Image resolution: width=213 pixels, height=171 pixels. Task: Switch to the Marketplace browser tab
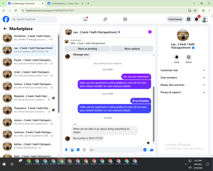(x=65, y=3)
